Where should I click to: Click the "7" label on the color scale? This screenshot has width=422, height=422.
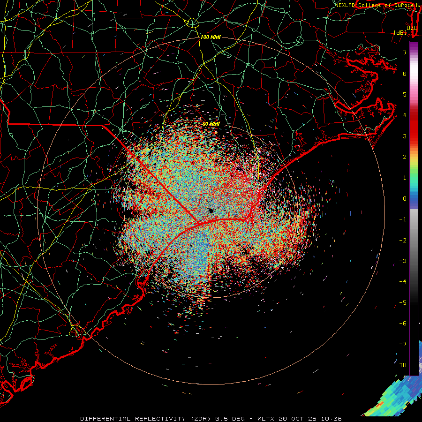click(x=405, y=53)
